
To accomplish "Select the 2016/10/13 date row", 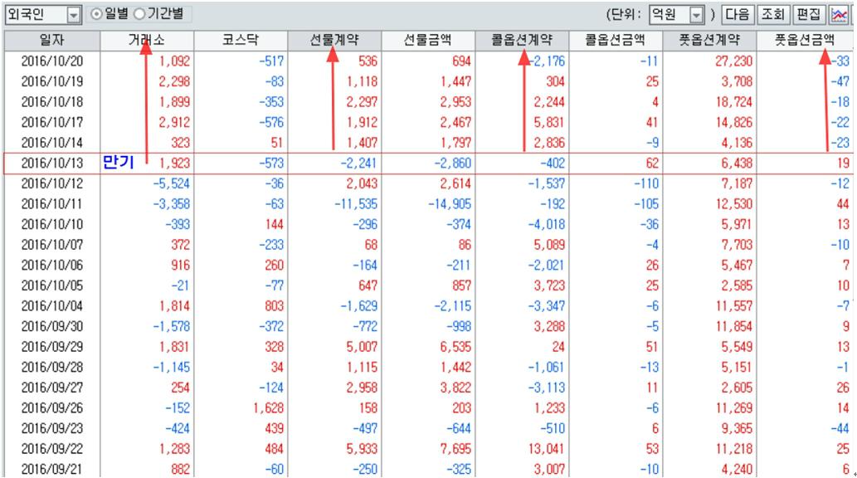I will (x=51, y=163).
